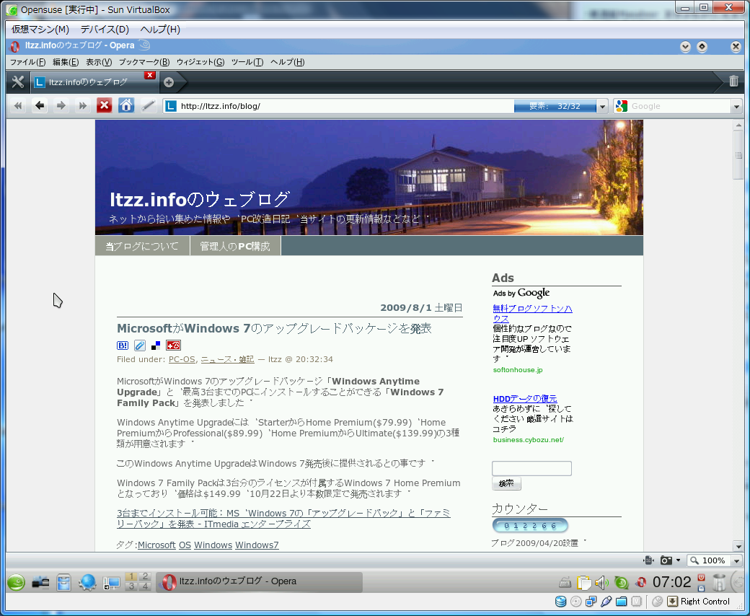This screenshot has width=750, height=616.
Task: Stop page loading with the red X
Action: click(x=105, y=106)
